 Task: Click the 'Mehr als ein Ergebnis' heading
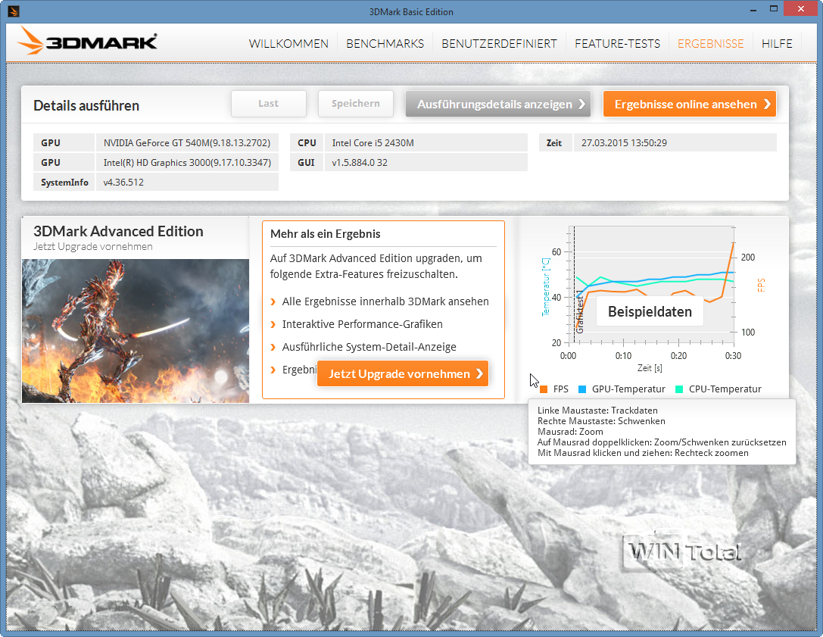(326, 234)
